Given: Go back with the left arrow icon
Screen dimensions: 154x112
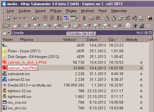Looking at the screenshot, I should point(15,18).
